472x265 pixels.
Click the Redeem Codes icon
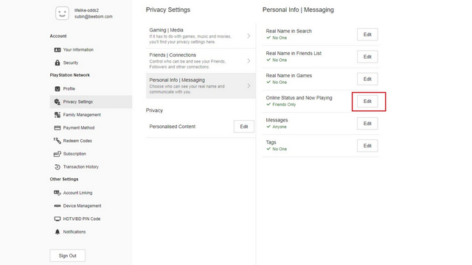click(58, 141)
